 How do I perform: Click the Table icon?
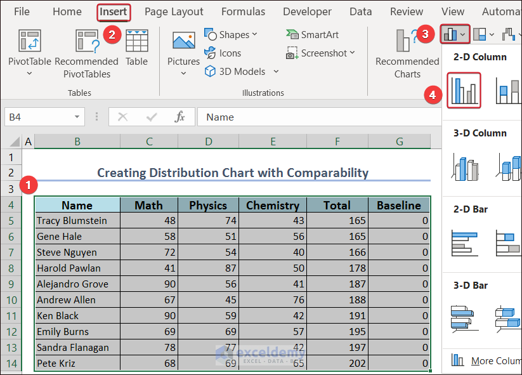point(136,42)
